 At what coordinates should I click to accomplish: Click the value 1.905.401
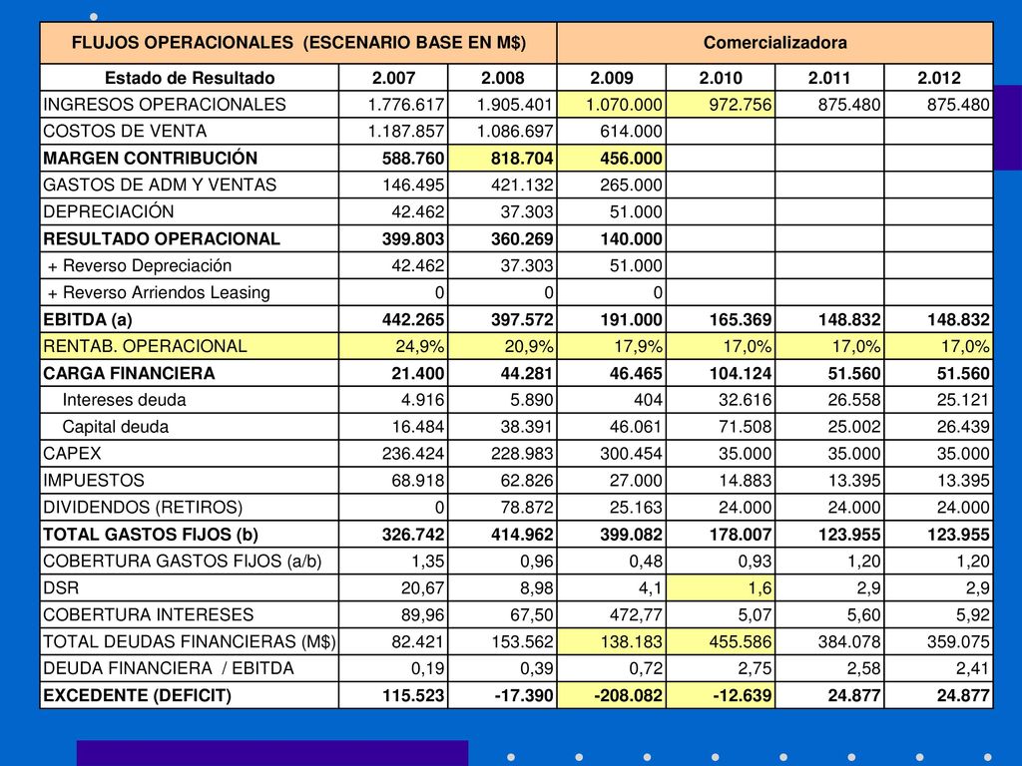515,105
